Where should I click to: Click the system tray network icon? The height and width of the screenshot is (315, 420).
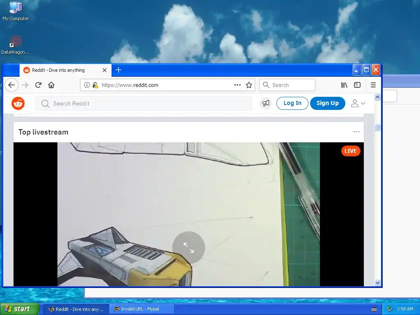tap(389, 309)
